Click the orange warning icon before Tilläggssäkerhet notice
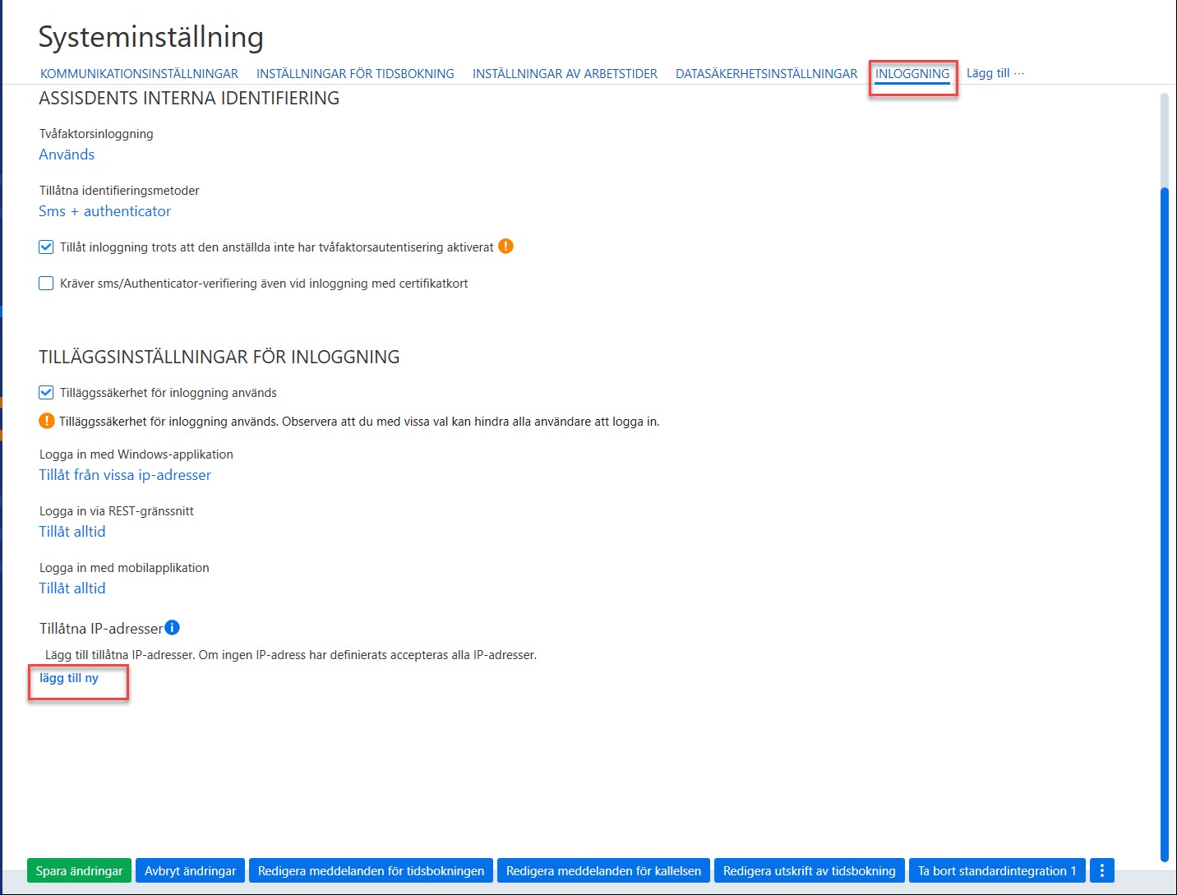The image size is (1177, 895). pyautogui.click(x=47, y=421)
